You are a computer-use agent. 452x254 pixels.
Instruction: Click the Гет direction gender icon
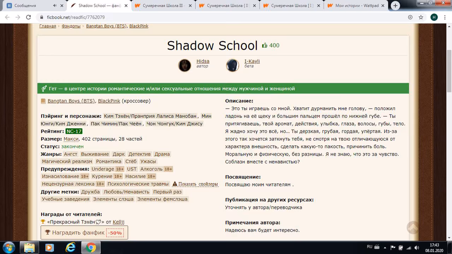(x=44, y=89)
